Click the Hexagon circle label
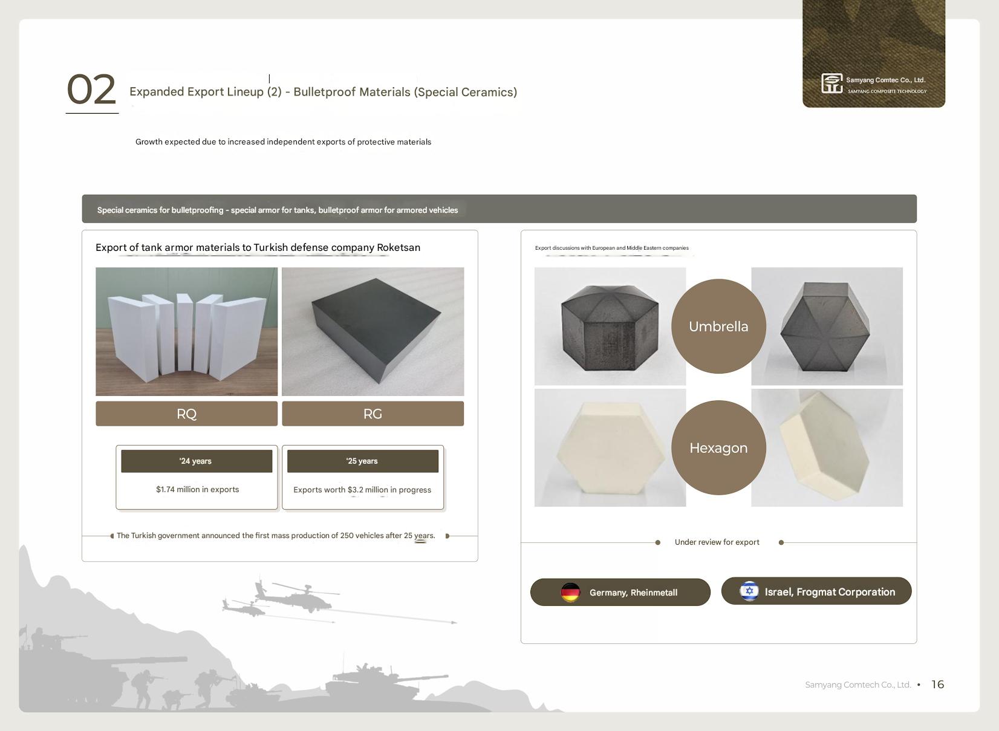 (x=718, y=448)
